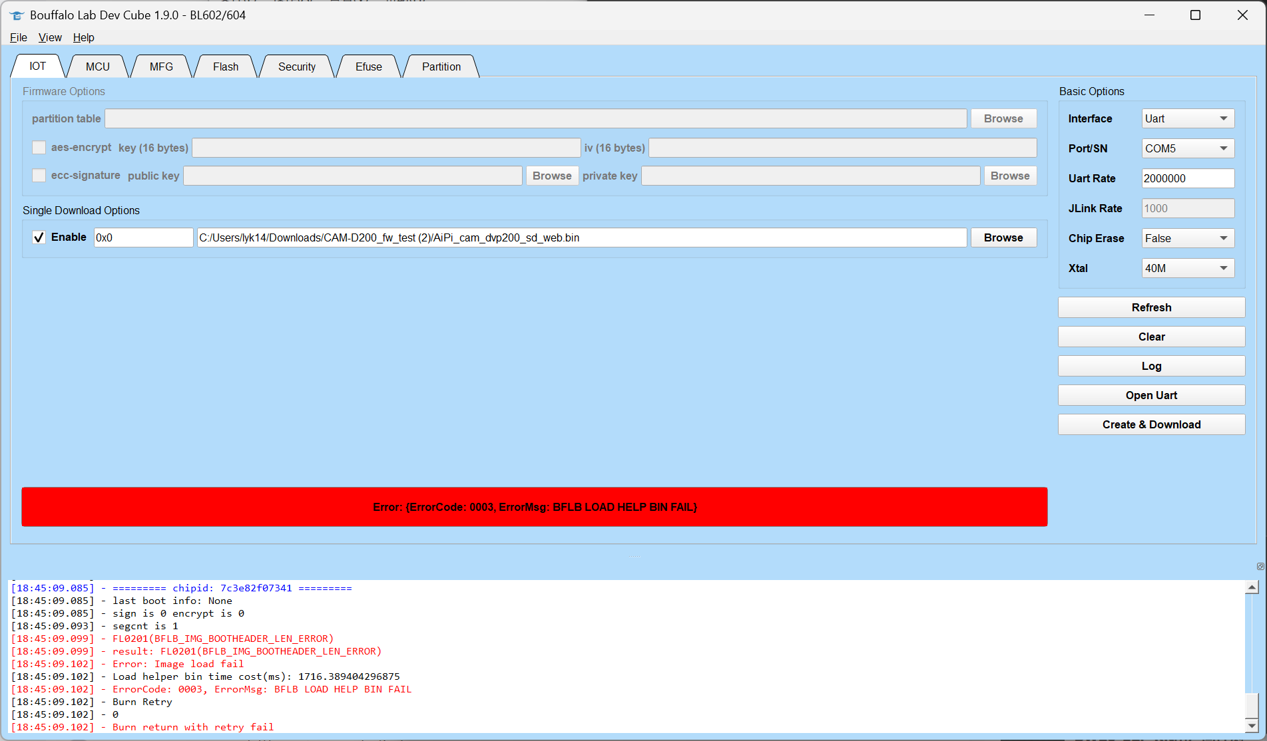Maximize the Dev Cube window
The width and height of the screenshot is (1267, 741).
pyautogui.click(x=1195, y=15)
